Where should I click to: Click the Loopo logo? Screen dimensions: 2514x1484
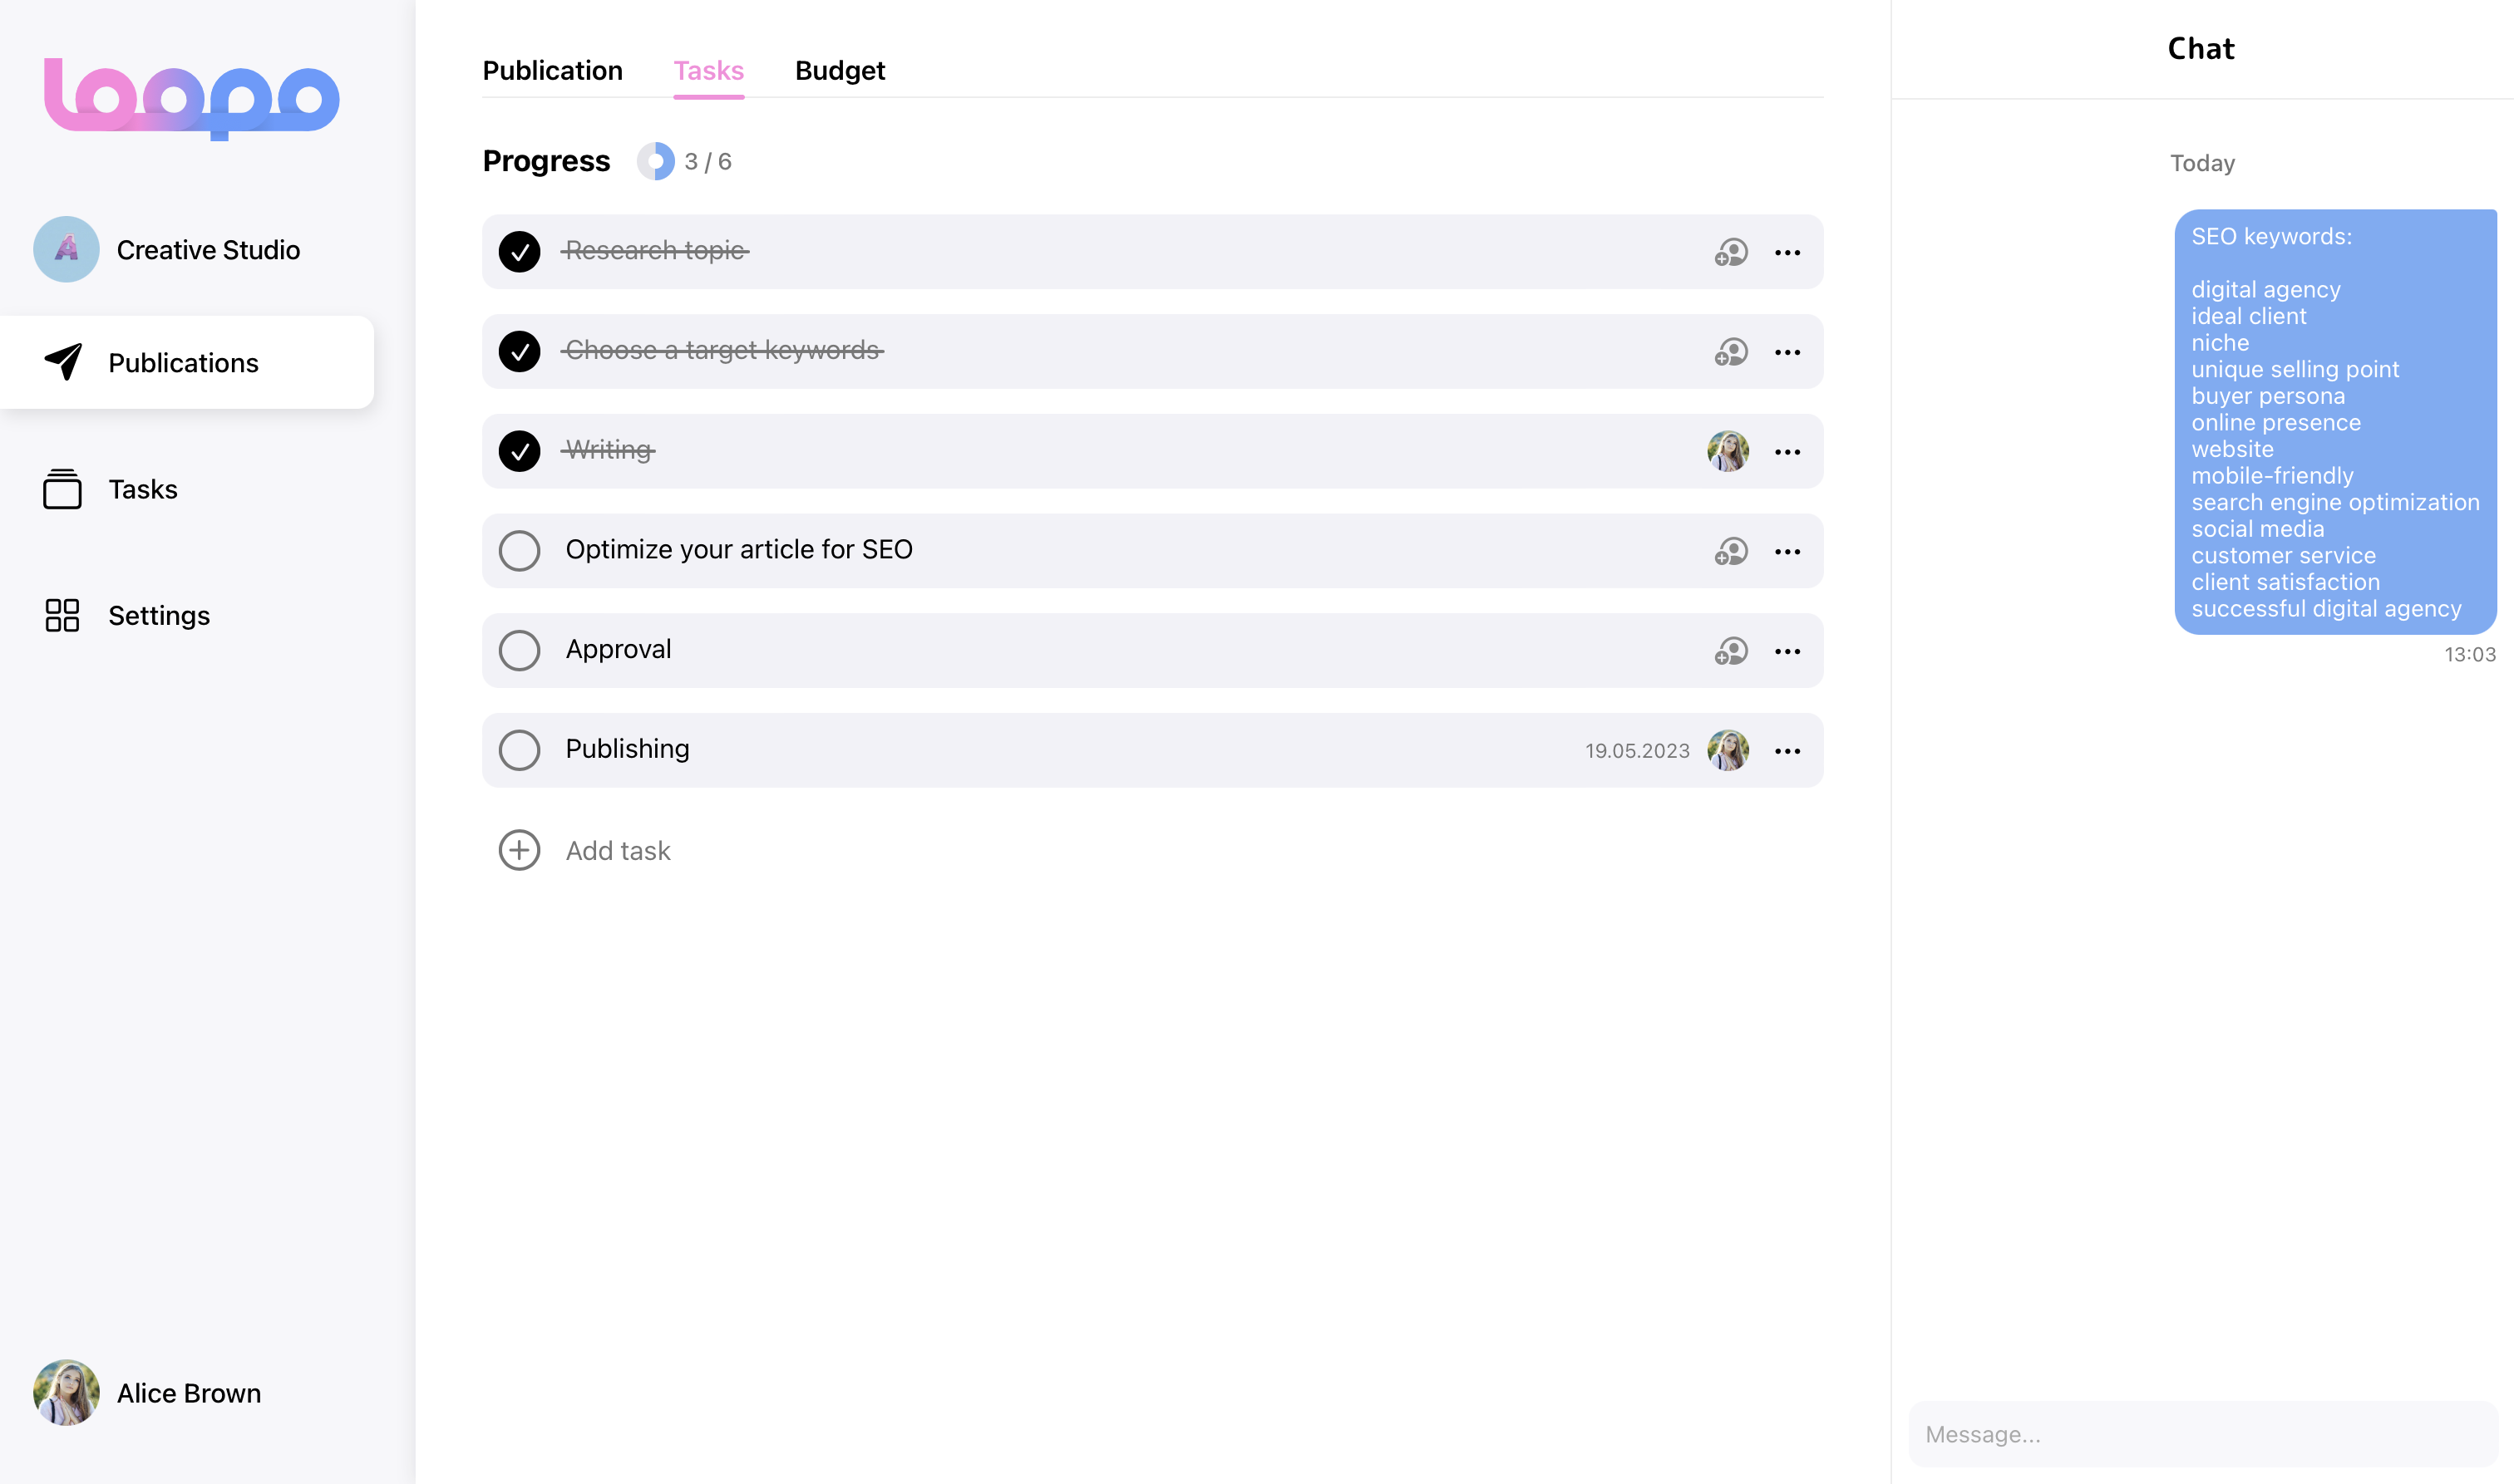click(x=191, y=98)
